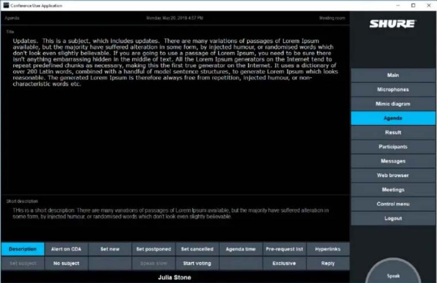
Task: Open the Mimic diagram view
Action: (x=393, y=104)
